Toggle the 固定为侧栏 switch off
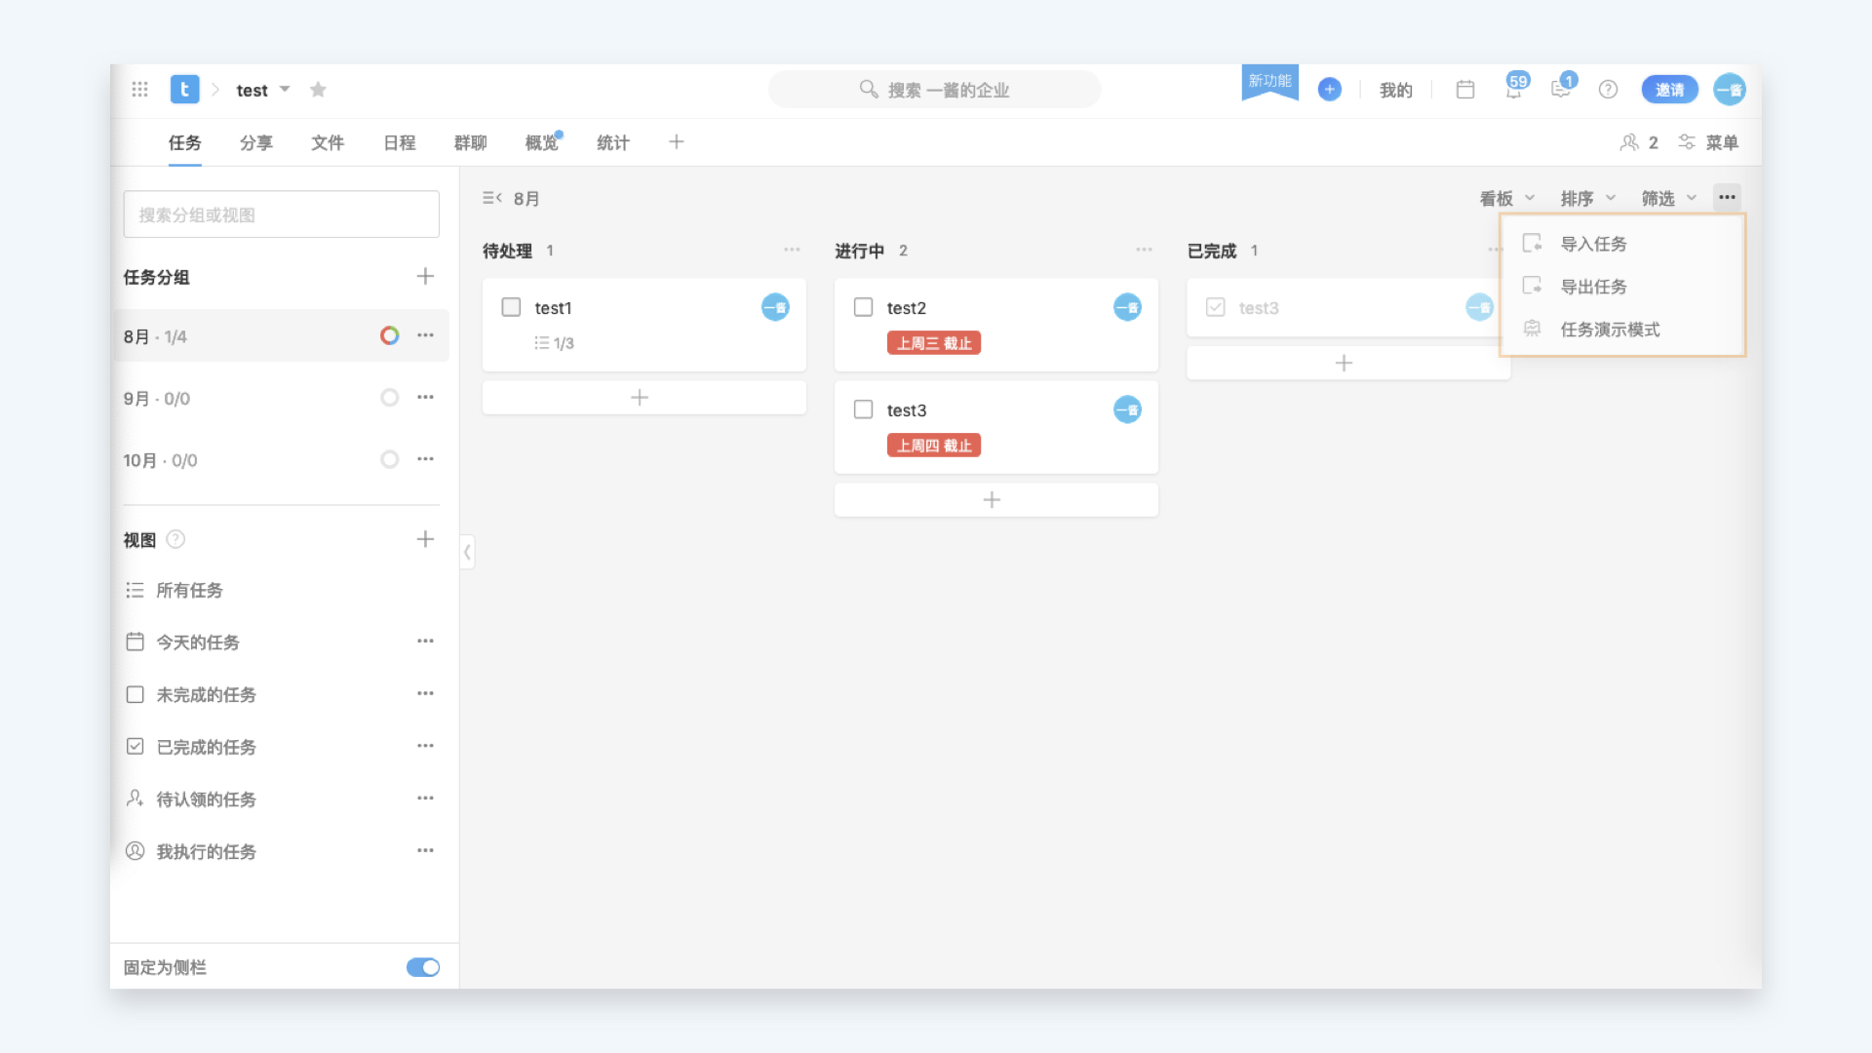The width and height of the screenshot is (1872, 1053). (x=423, y=967)
